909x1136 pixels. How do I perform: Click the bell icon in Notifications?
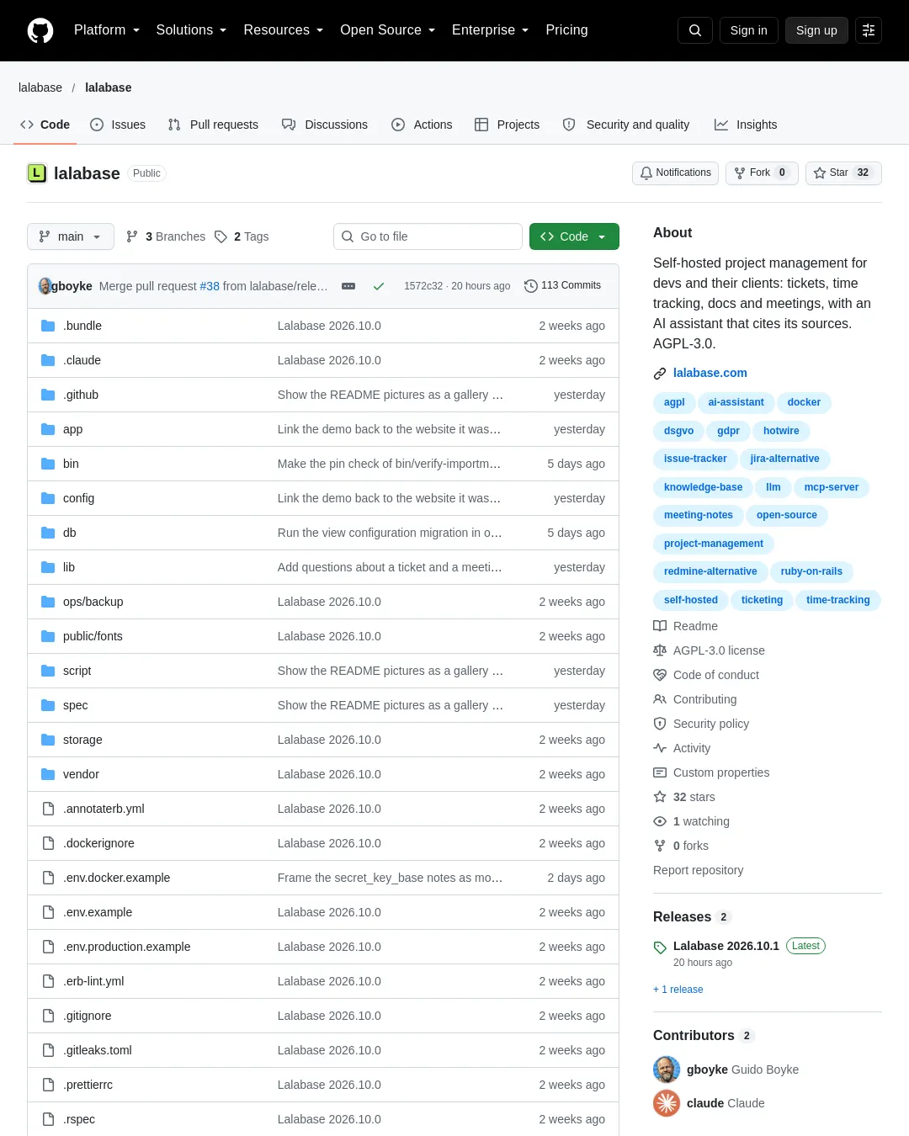pos(646,173)
